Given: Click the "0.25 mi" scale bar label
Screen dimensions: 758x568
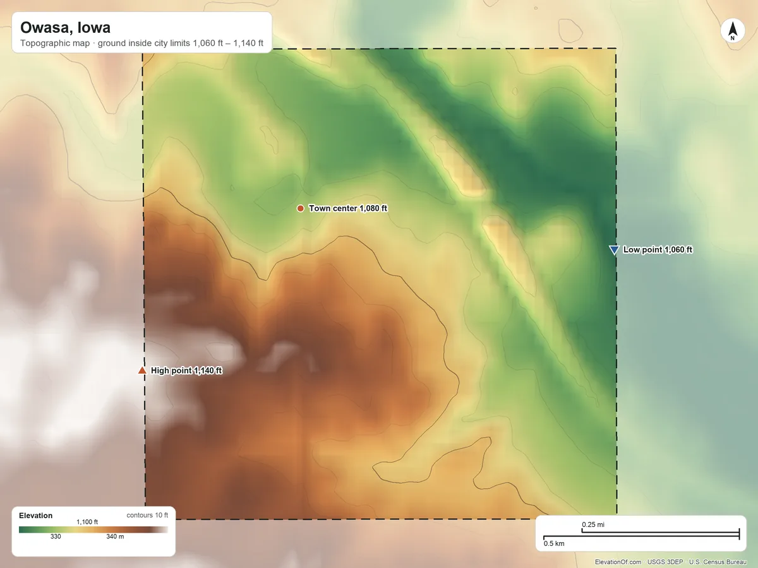Looking at the screenshot, I should [594, 524].
